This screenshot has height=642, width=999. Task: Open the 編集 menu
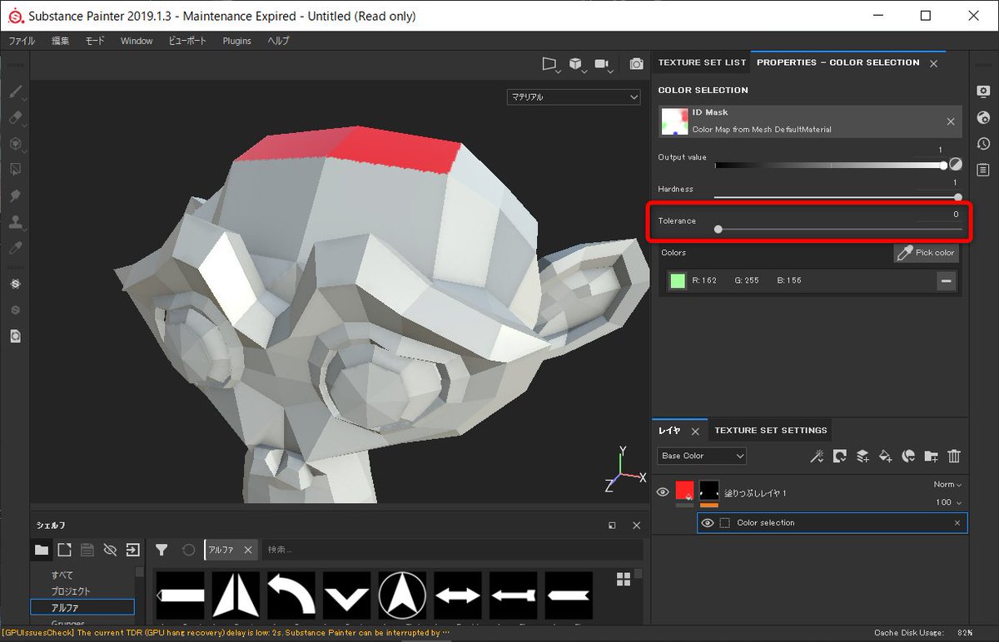click(x=61, y=41)
